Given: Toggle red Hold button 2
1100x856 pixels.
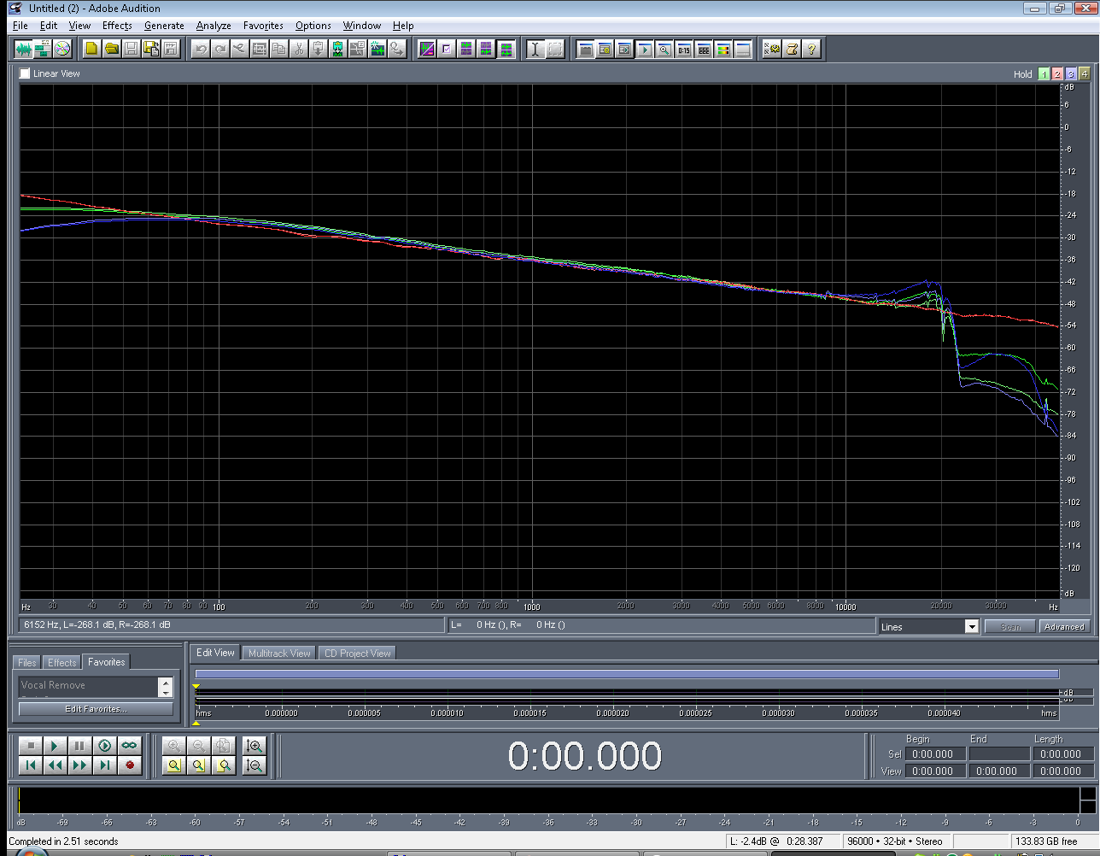Looking at the screenshot, I should coord(1057,74).
